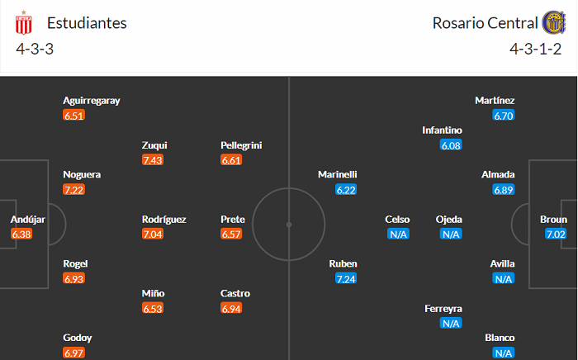
Task: Click the Rosario Central club crest icon
Action: [552, 23]
